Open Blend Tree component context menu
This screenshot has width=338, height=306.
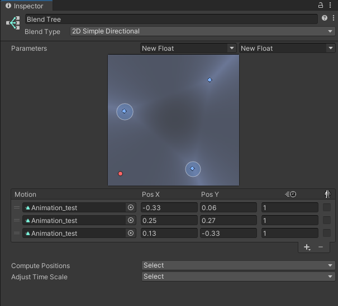(334, 18)
